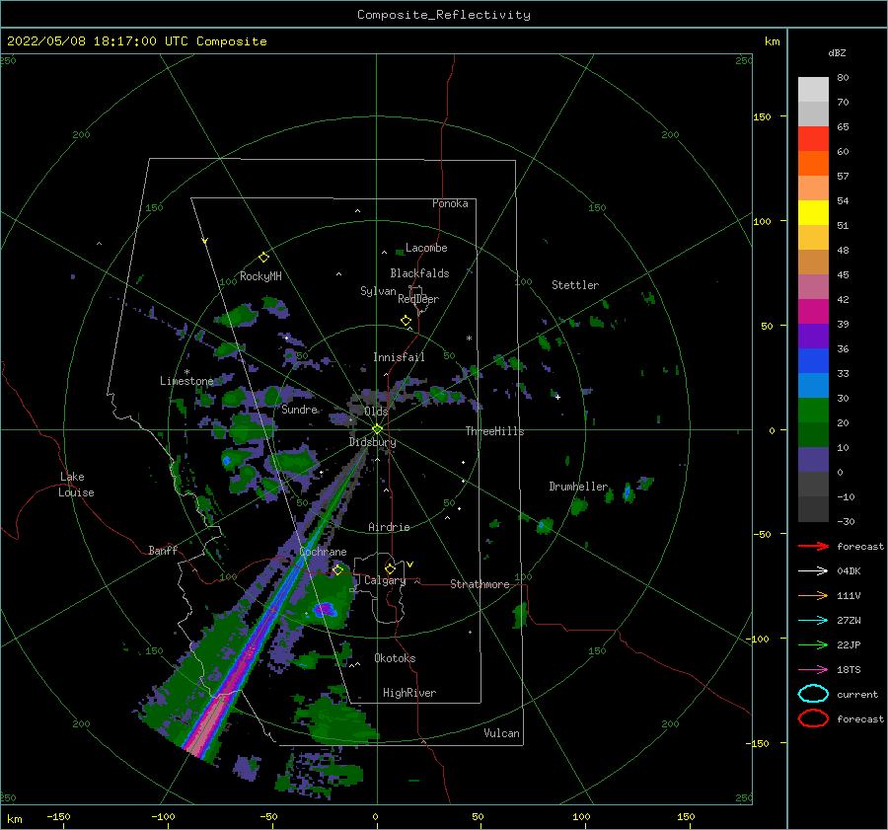Screen dimensions: 888x830
Task: Click the Cochrane label
Action: click(323, 552)
